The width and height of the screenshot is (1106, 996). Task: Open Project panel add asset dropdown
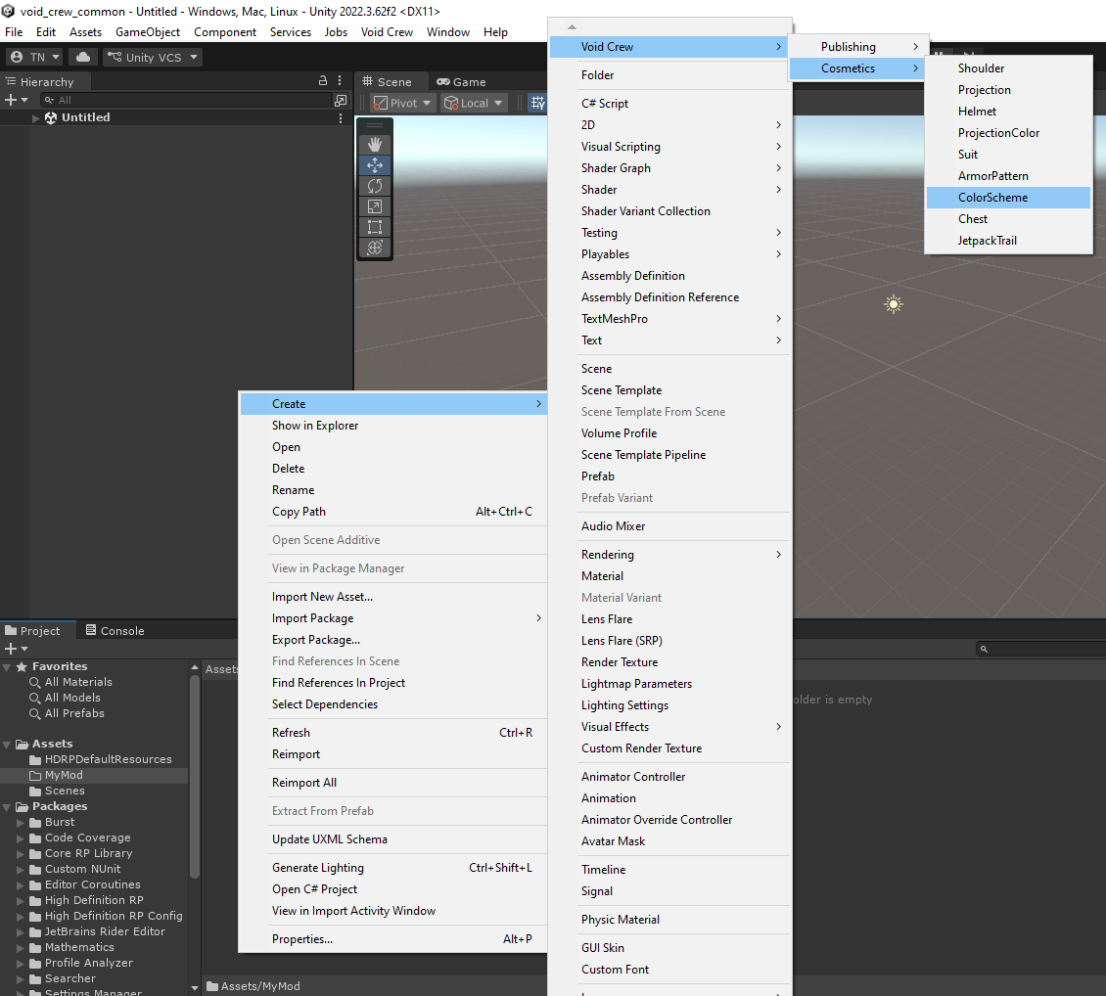[x=17, y=649]
